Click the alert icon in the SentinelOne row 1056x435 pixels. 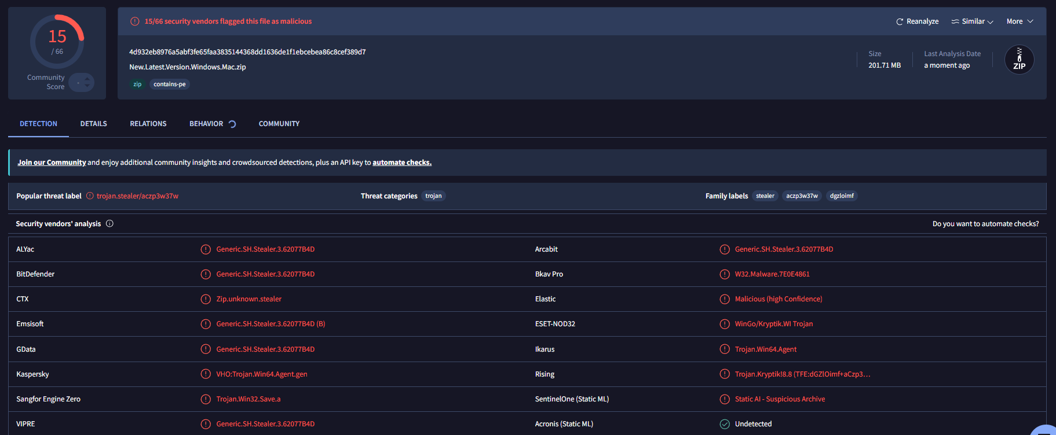click(725, 399)
